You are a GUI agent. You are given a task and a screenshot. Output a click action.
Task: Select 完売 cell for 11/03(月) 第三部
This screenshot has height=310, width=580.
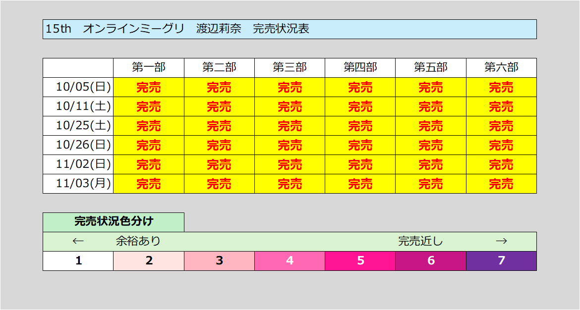[x=290, y=184]
